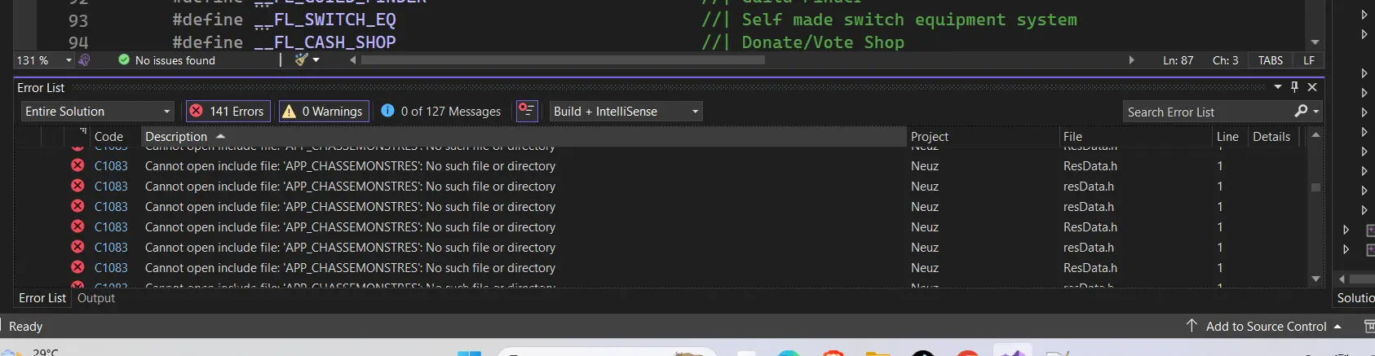The image size is (1375, 356).
Task: Click the search magnifier icon
Action: tap(1301, 111)
